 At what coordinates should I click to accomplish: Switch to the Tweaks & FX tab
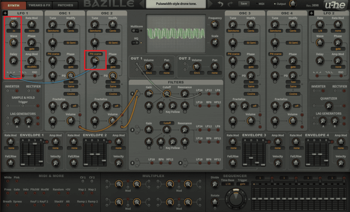tap(40, 5)
